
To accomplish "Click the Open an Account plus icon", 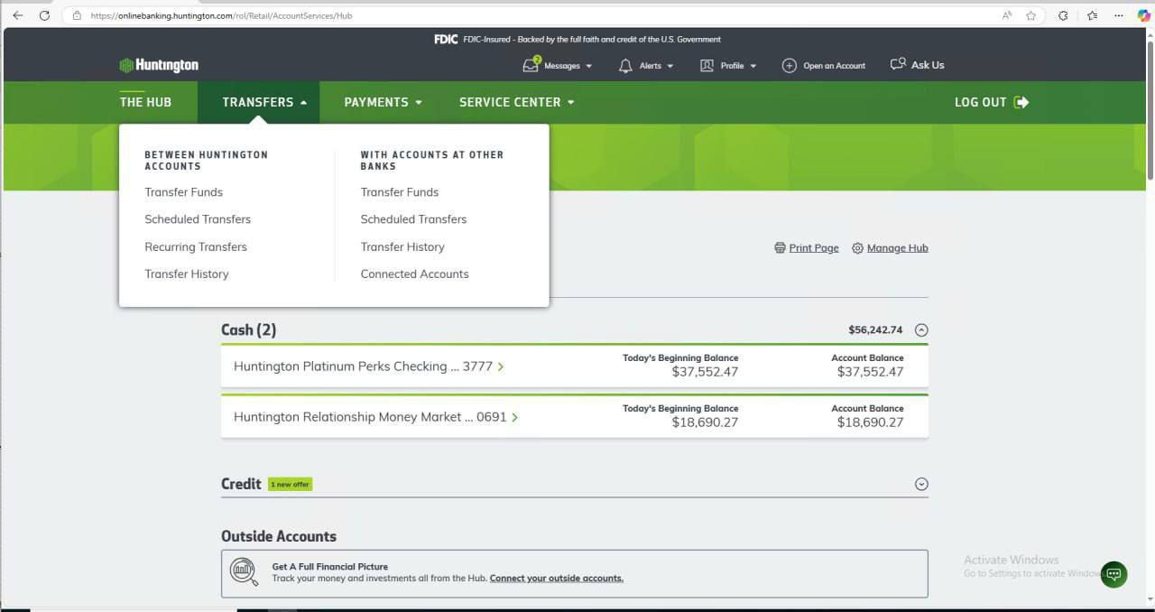I will pyautogui.click(x=790, y=66).
